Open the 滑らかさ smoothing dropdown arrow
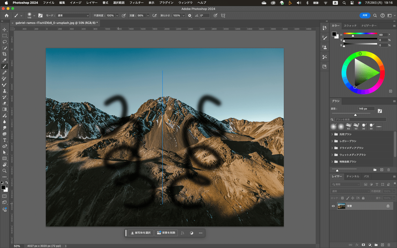Image resolution: width=397 pixels, height=248 pixels. coord(183,16)
